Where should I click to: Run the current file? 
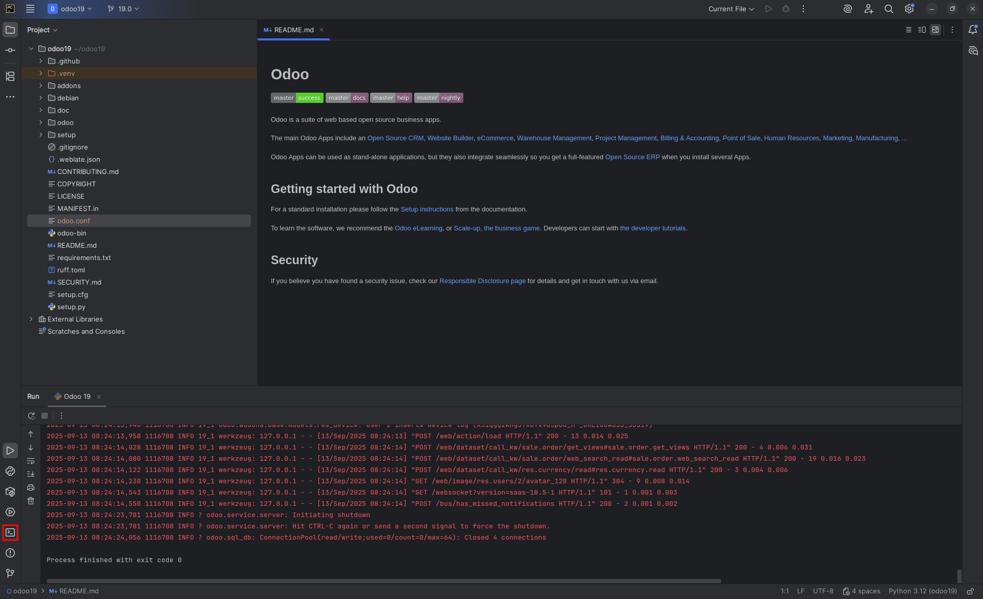[768, 9]
